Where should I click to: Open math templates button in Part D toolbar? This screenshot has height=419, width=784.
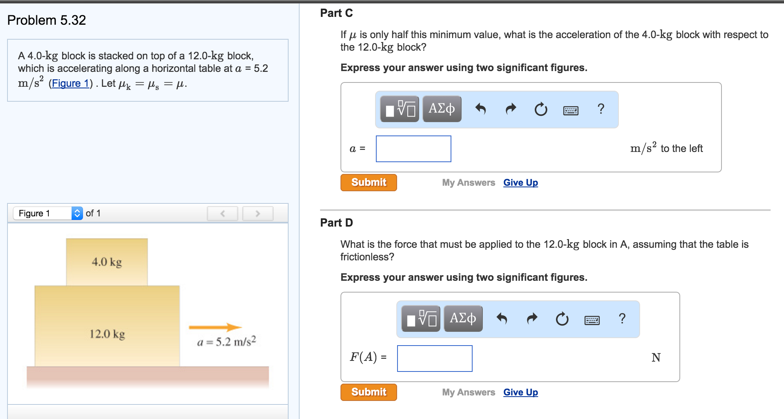click(x=421, y=318)
